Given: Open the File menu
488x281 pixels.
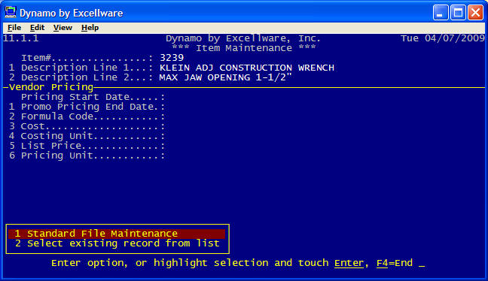Looking at the screenshot, I should click(14, 28).
